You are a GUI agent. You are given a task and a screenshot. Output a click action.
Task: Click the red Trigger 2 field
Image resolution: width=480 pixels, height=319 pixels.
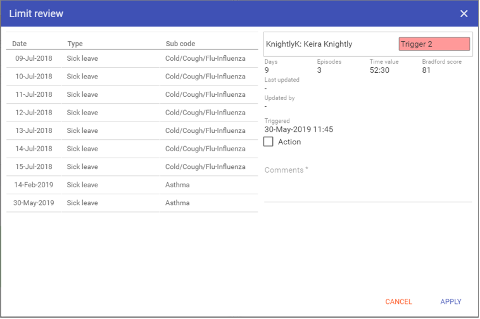[x=434, y=44]
